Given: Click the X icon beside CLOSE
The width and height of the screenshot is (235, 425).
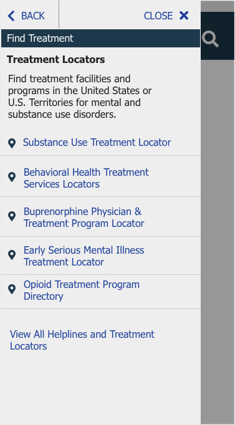Looking at the screenshot, I should (x=184, y=16).
